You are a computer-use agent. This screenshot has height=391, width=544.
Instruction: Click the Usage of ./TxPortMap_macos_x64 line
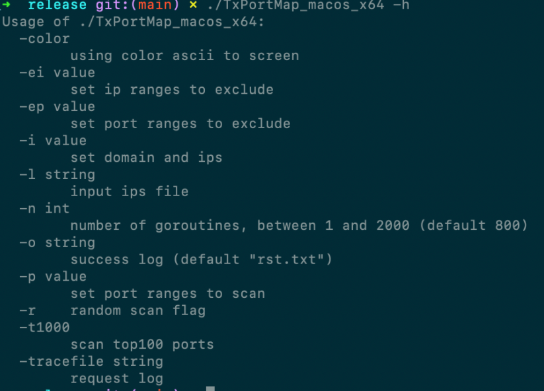pos(134,22)
